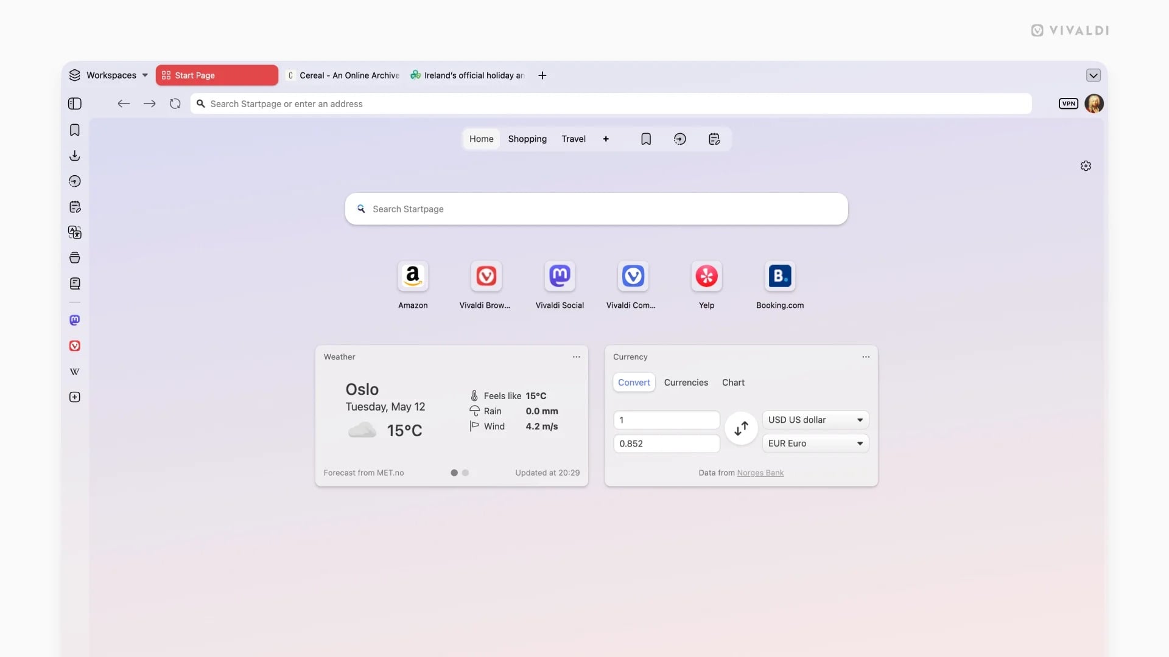The width and height of the screenshot is (1169, 657).
Task: Toggle the VPN button
Action: (x=1069, y=103)
